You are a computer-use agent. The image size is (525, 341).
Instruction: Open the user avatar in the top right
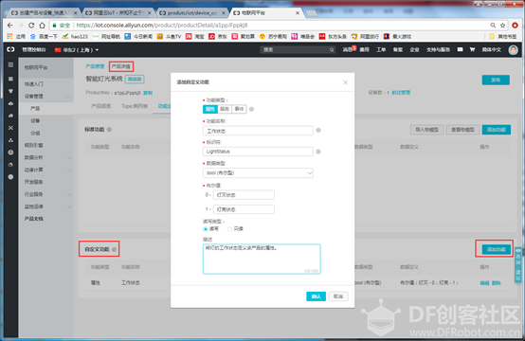pyautogui.click(x=513, y=50)
